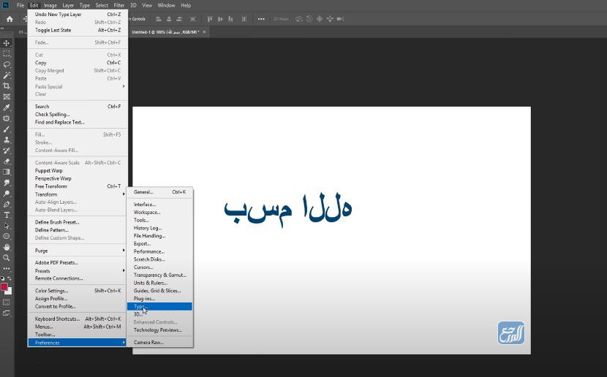Select the Smudge tool
This screenshot has height=377, width=607.
[7, 183]
